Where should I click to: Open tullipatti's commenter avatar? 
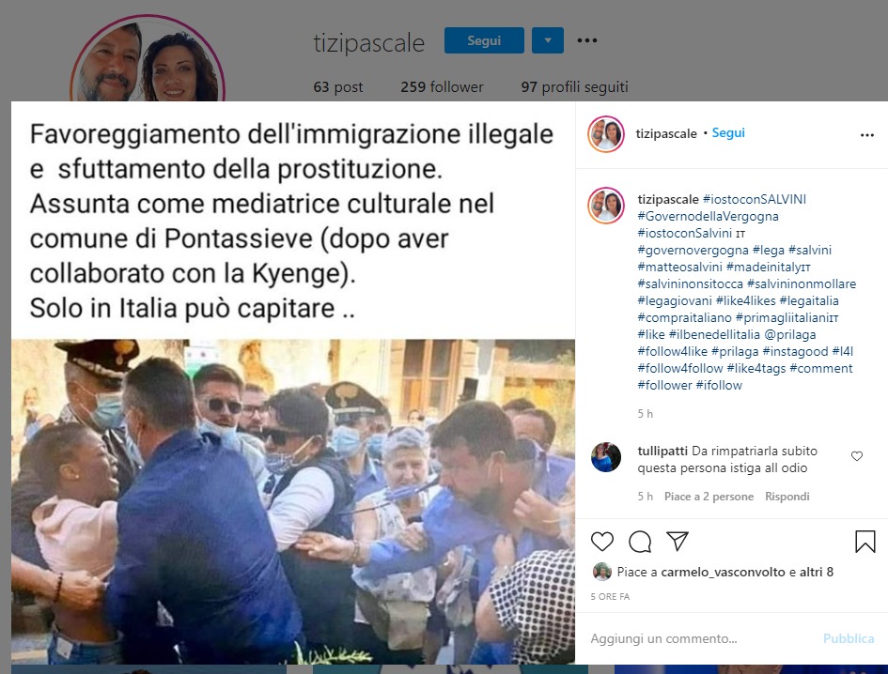pyautogui.click(x=606, y=457)
